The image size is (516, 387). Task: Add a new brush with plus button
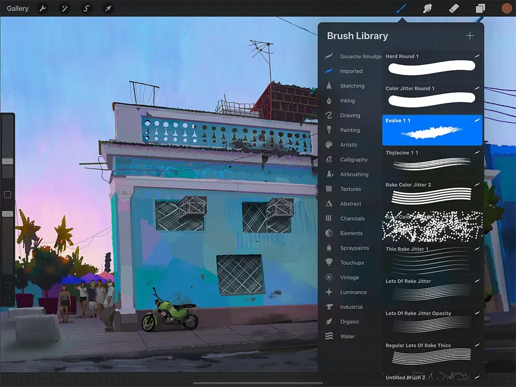[x=470, y=36]
